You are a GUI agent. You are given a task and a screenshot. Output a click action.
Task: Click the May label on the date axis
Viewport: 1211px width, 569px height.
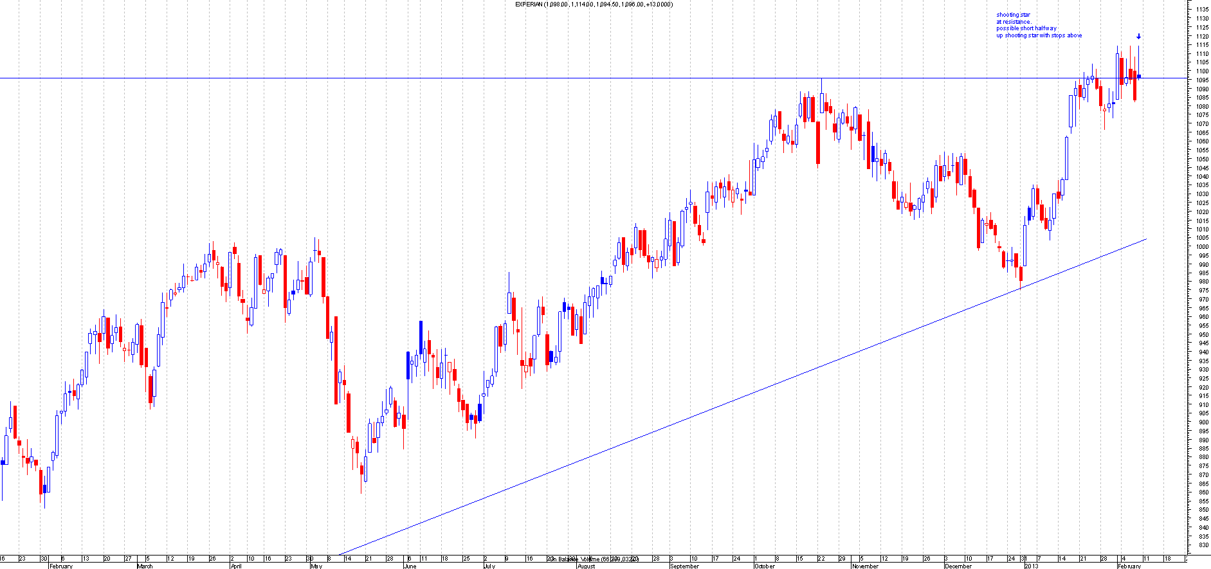(x=316, y=566)
